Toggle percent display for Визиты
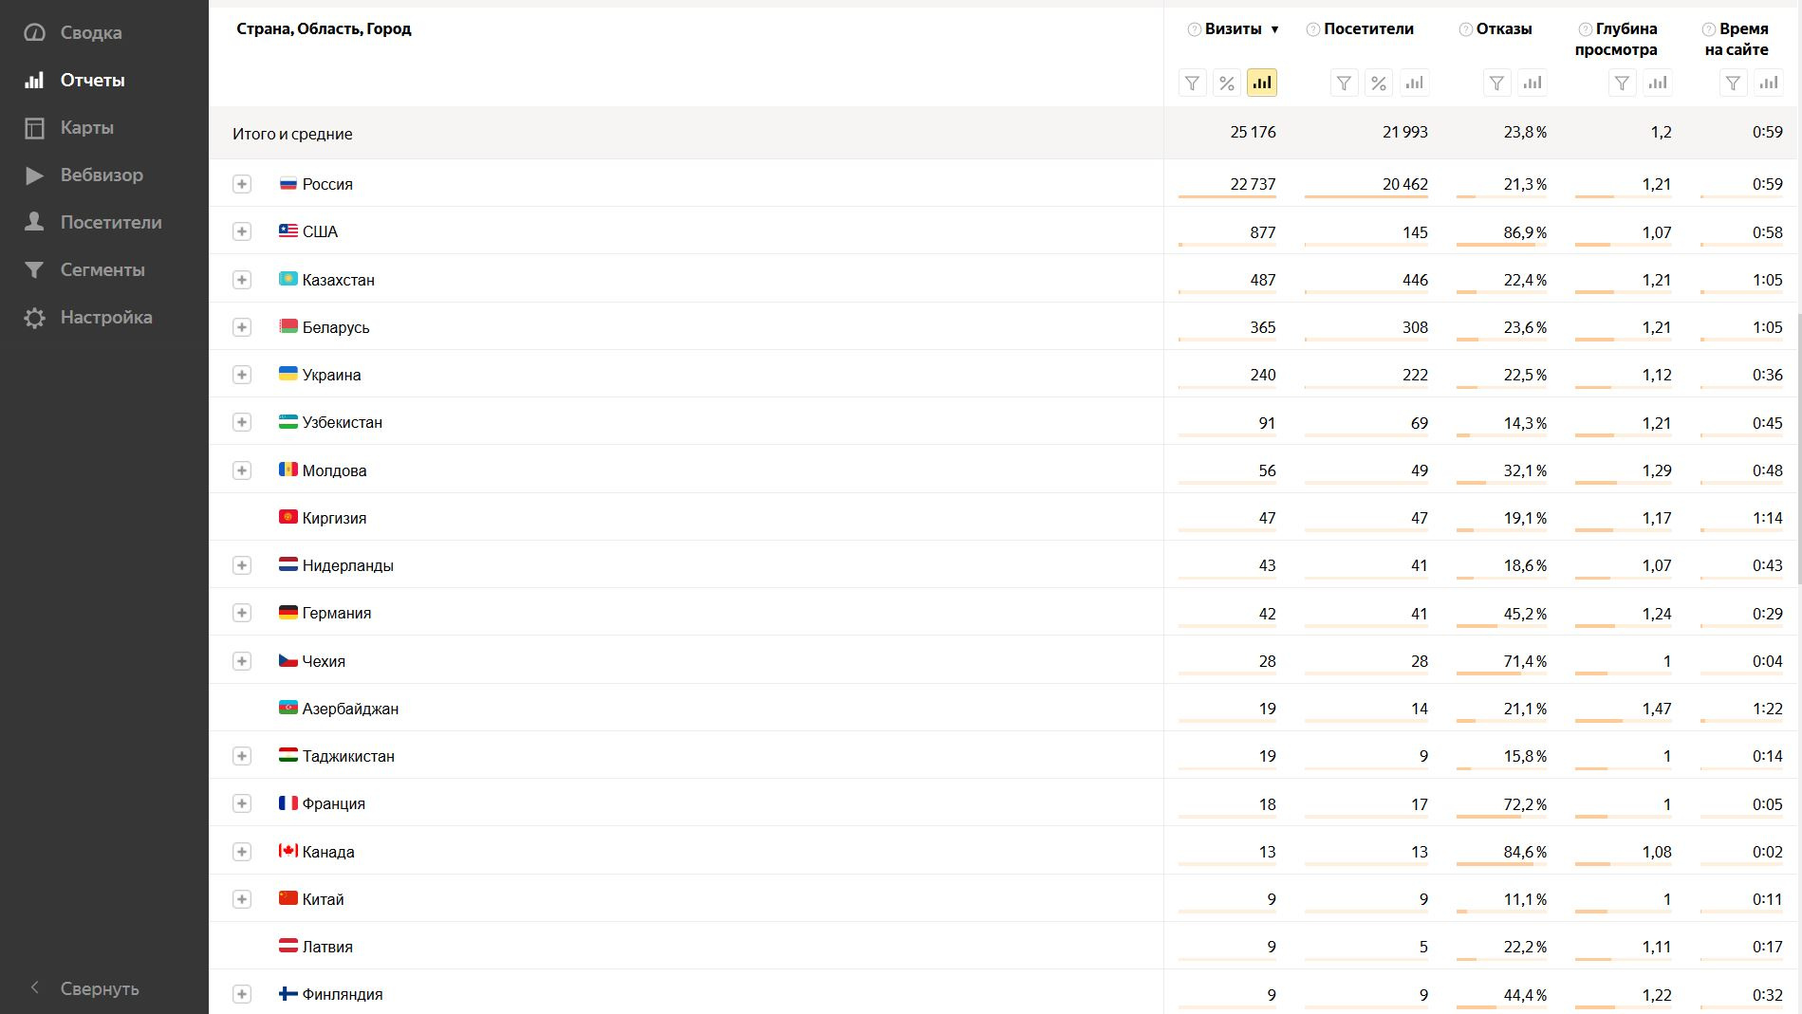 click(1227, 83)
